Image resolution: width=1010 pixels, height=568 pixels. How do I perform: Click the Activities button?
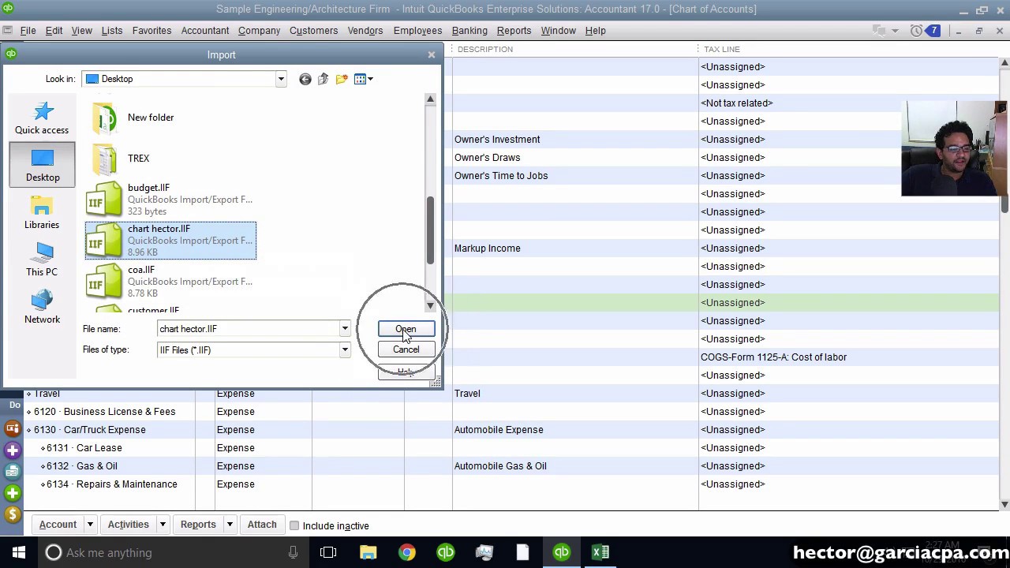tap(128, 525)
